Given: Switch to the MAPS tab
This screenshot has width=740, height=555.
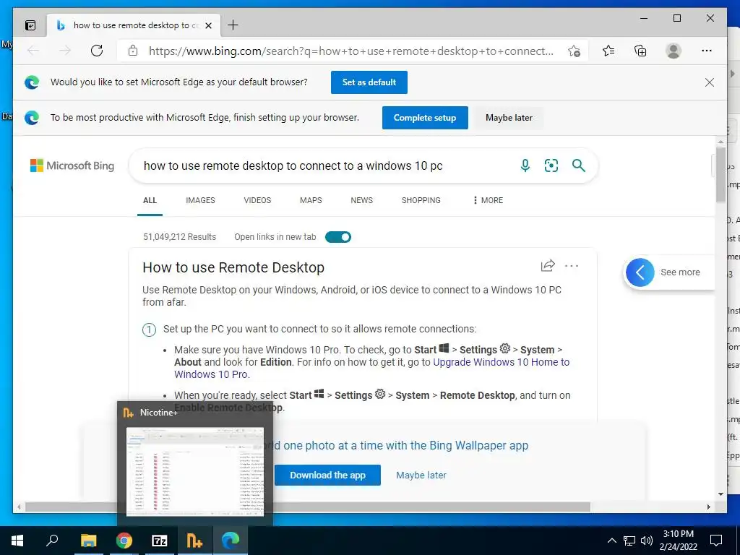Looking at the screenshot, I should [311, 201].
